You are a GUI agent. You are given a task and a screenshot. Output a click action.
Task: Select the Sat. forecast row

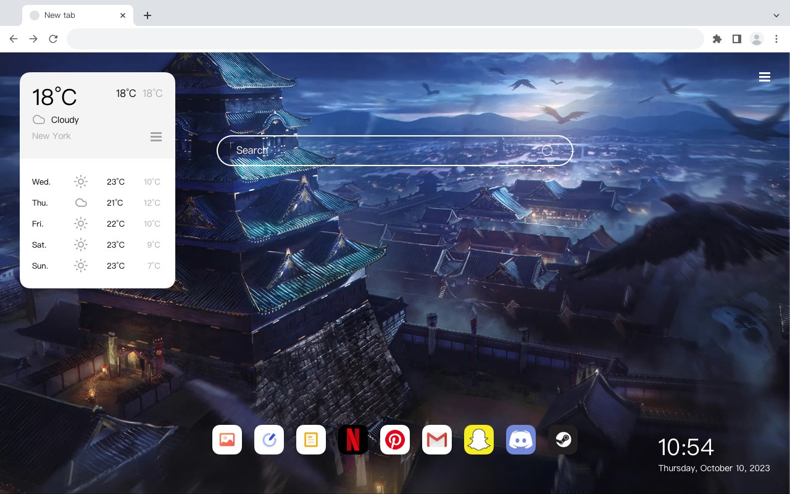pyautogui.click(x=97, y=245)
